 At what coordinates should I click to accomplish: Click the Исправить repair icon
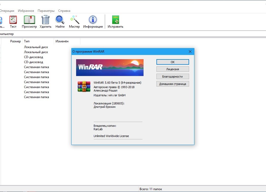(116, 20)
